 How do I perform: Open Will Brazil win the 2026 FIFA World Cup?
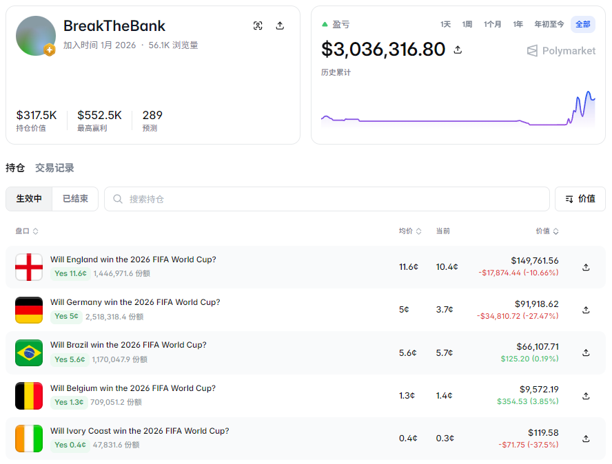coord(128,345)
